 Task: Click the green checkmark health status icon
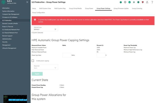[x=129, y=2]
